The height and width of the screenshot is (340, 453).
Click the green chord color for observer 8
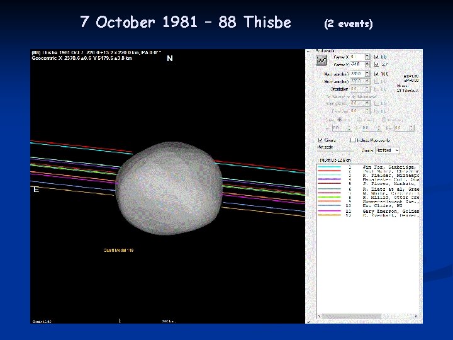pyautogui.click(x=330, y=198)
